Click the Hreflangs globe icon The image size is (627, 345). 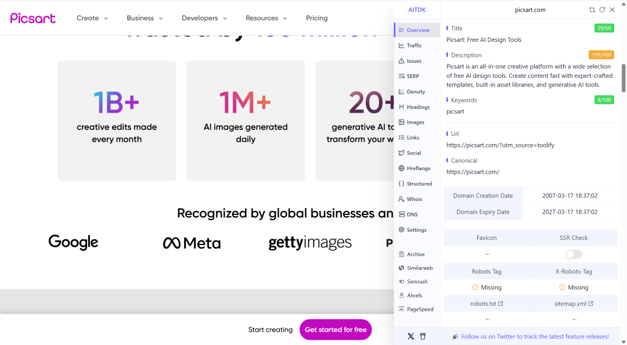tap(402, 168)
